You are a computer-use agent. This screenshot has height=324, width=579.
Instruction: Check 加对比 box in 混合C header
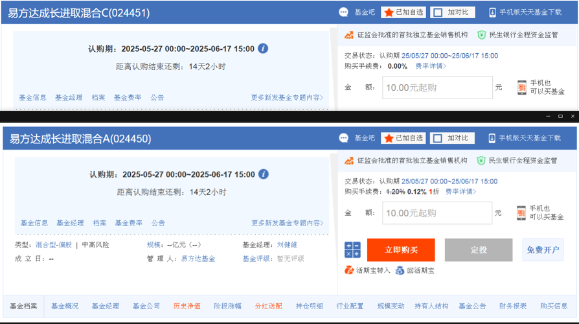[438, 12]
